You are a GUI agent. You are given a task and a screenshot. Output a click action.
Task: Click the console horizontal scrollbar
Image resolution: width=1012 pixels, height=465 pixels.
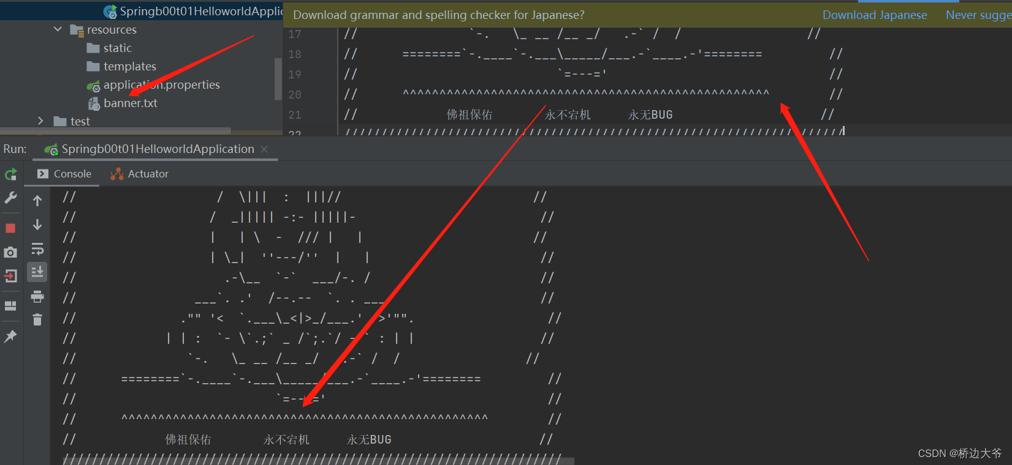318,461
